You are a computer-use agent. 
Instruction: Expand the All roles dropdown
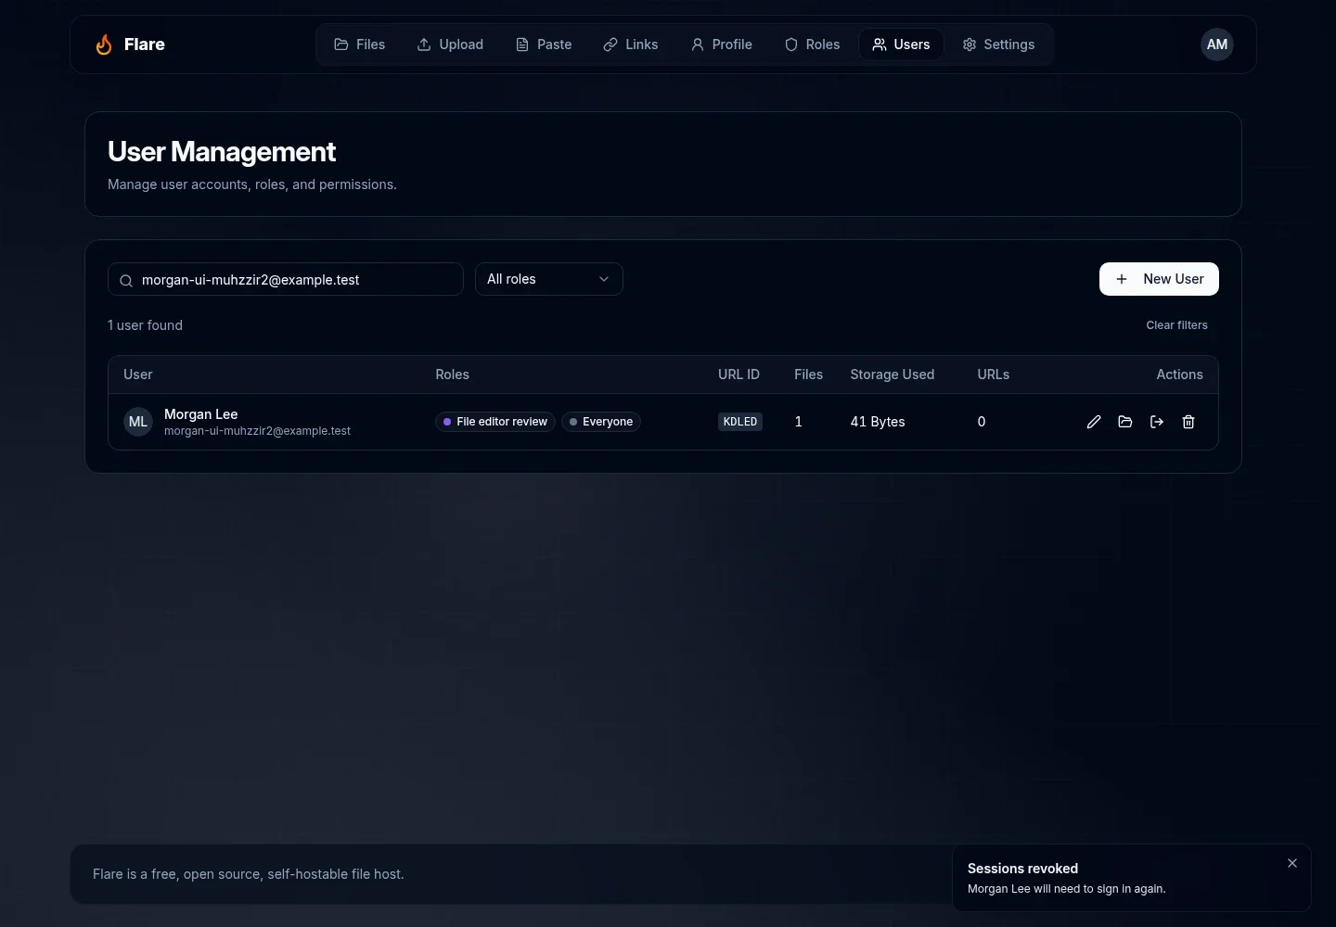549,279
